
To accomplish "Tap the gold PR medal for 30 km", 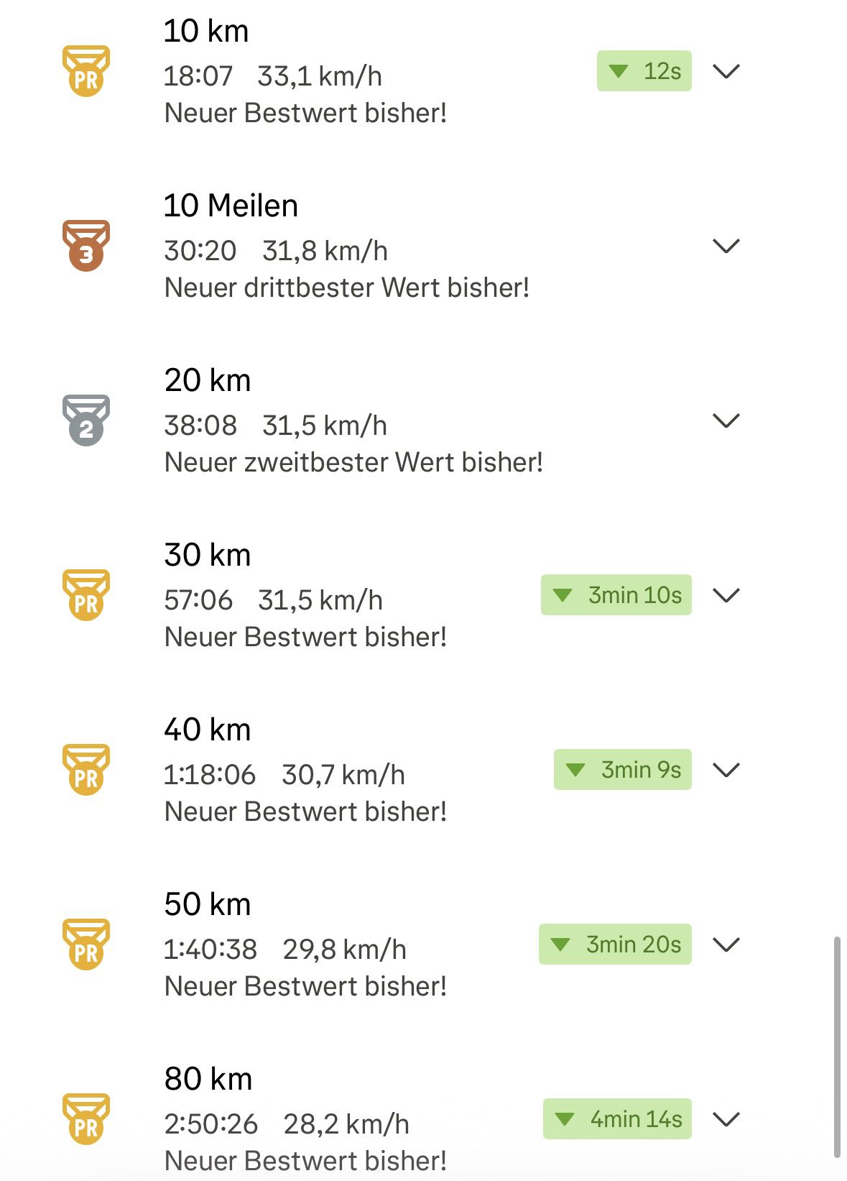I will [x=86, y=595].
